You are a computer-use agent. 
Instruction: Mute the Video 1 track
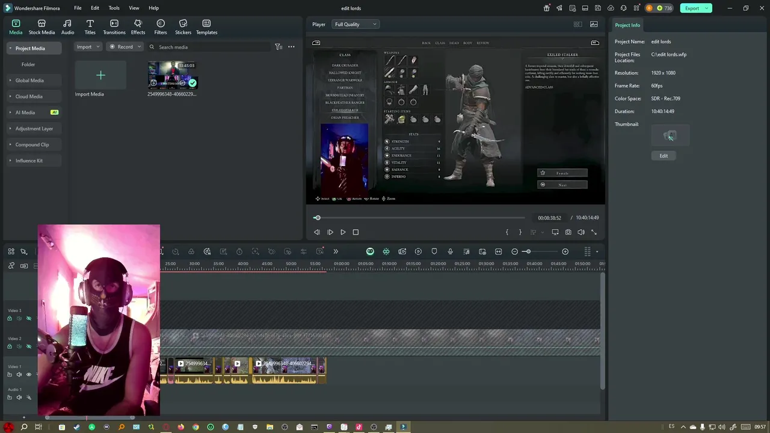[19, 375]
